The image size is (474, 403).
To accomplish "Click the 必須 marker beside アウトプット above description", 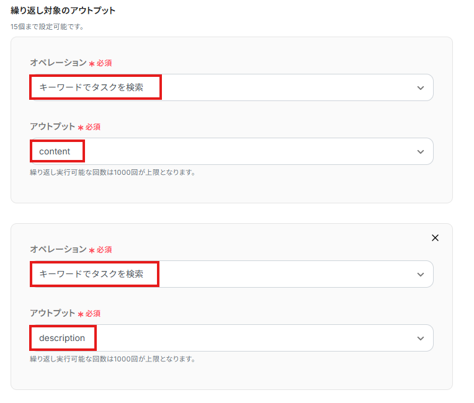I will (x=92, y=314).
